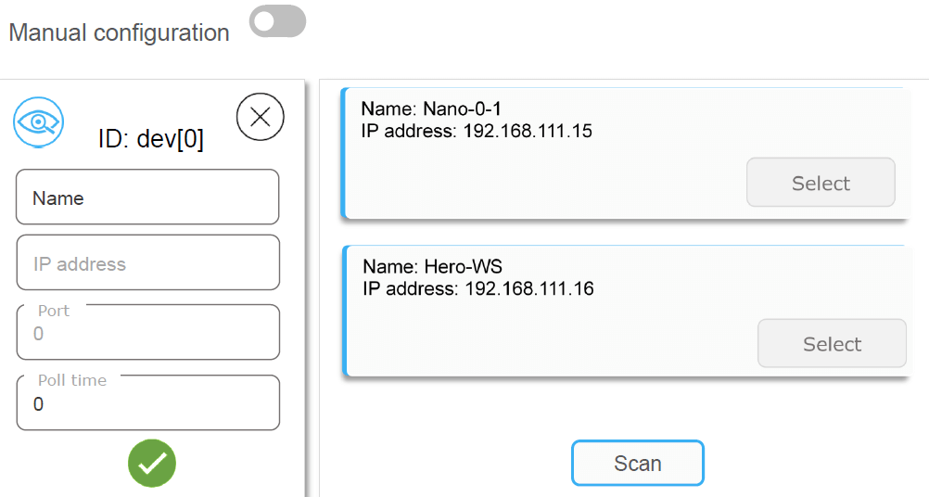Focus the Name input field
The image size is (929, 497).
(x=147, y=198)
